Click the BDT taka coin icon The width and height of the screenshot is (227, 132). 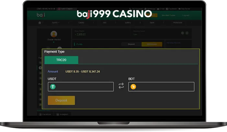133,87
